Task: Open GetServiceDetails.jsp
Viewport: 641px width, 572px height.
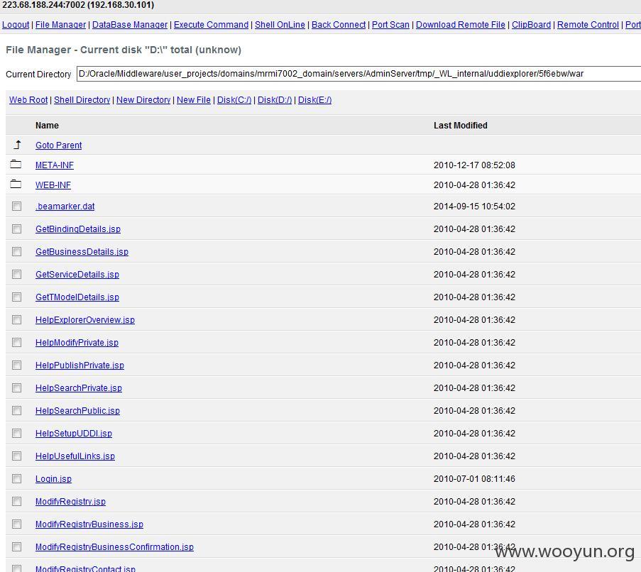Action: point(77,274)
